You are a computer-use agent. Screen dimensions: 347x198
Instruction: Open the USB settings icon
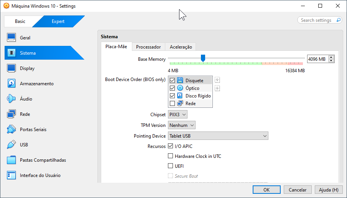[12, 145]
